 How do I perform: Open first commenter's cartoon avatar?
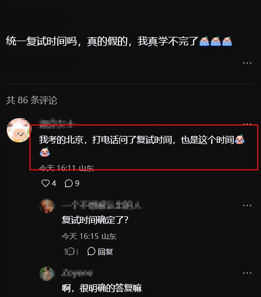[x=18, y=130]
